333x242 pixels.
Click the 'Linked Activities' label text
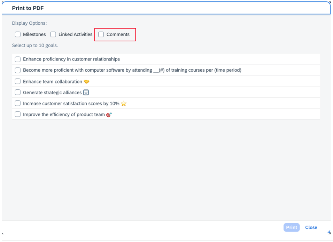tap(75, 34)
